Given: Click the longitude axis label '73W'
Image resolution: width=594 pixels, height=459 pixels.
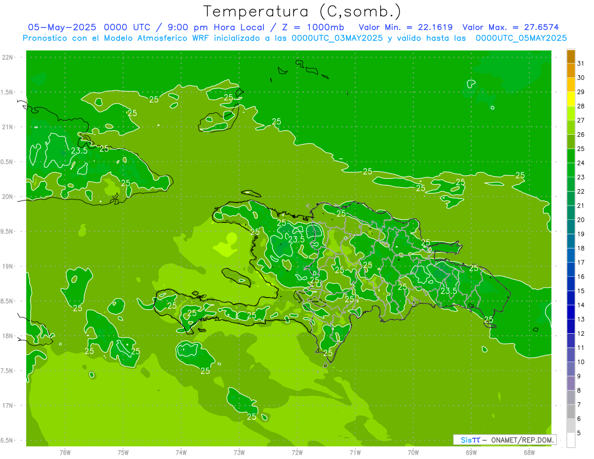Looking at the screenshot, I should coord(239,452).
